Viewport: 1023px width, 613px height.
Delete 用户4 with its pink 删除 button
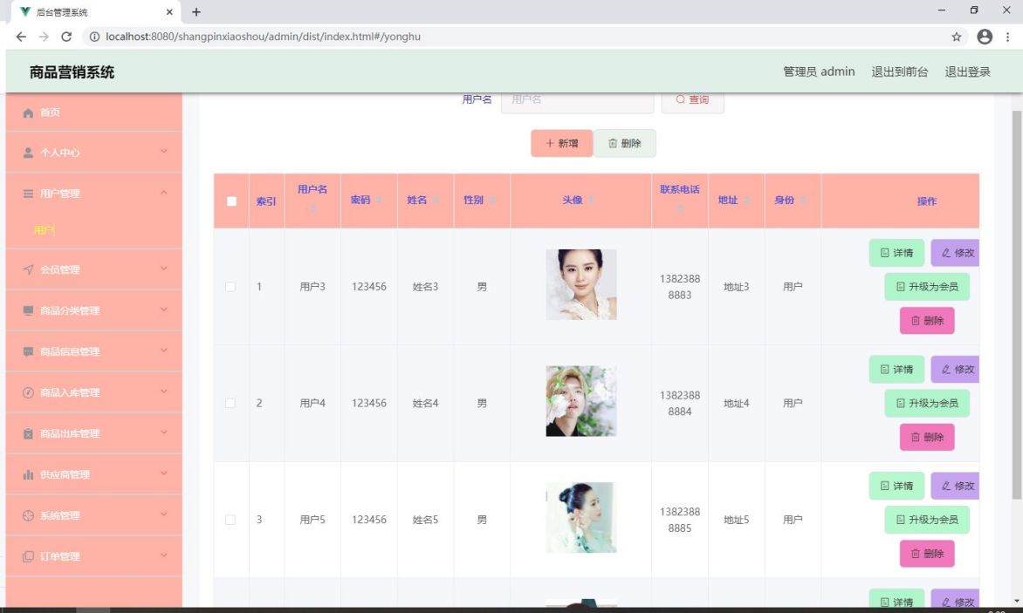927,437
